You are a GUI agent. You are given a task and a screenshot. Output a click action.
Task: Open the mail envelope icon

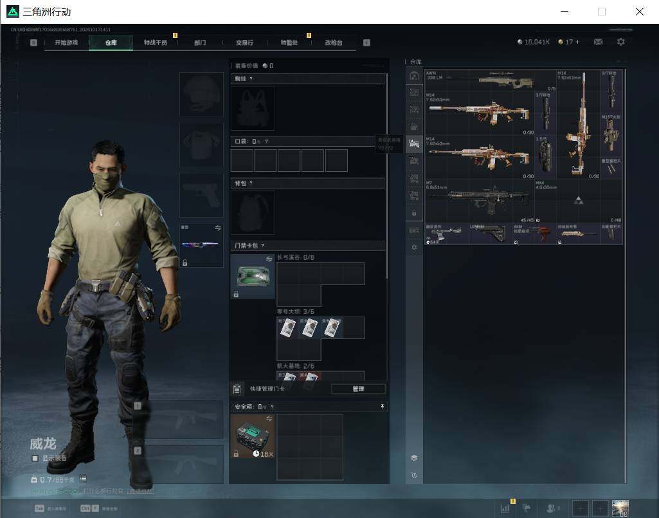(x=598, y=42)
